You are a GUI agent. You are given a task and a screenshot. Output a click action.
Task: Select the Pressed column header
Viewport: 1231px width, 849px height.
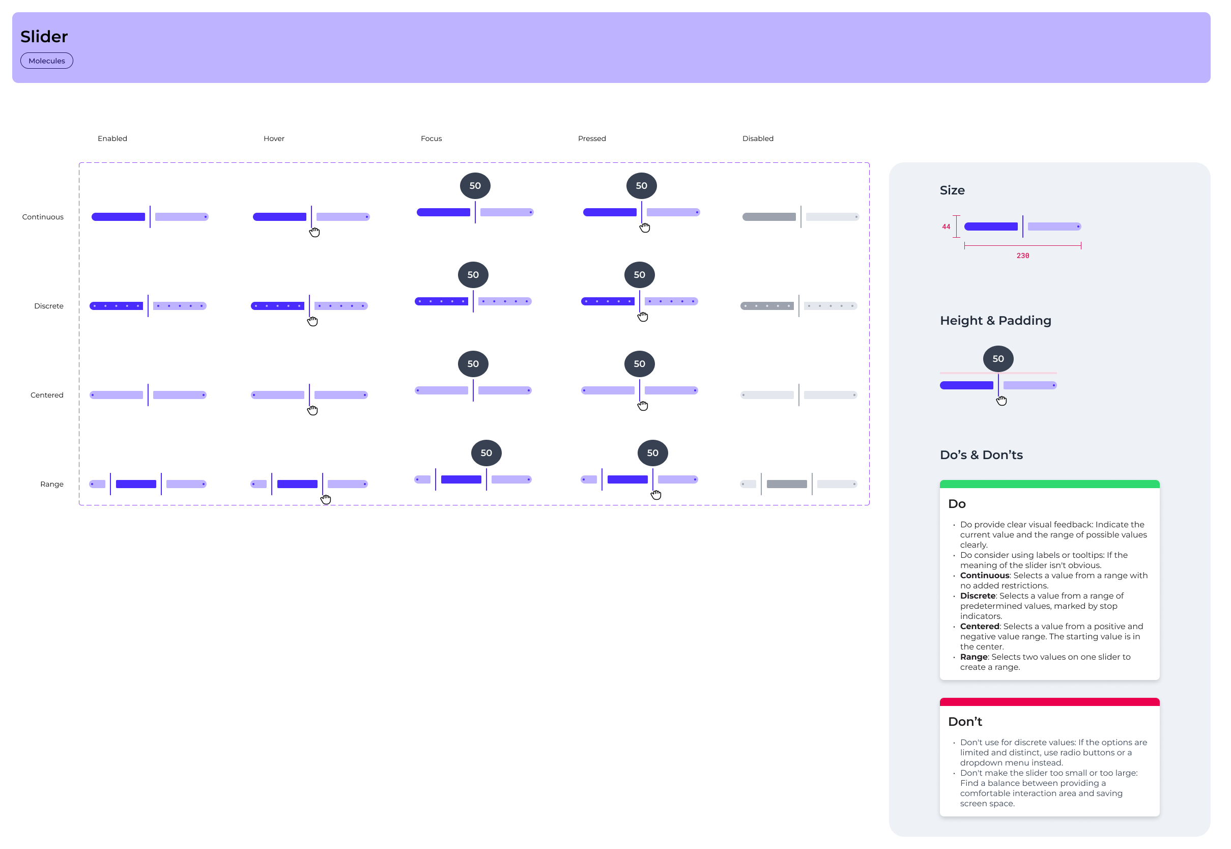592,138
